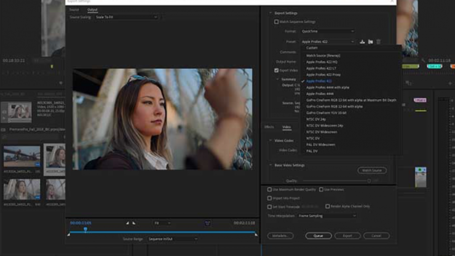Click the Save Preset icon
455x256 pixels.
click(362, 42)
